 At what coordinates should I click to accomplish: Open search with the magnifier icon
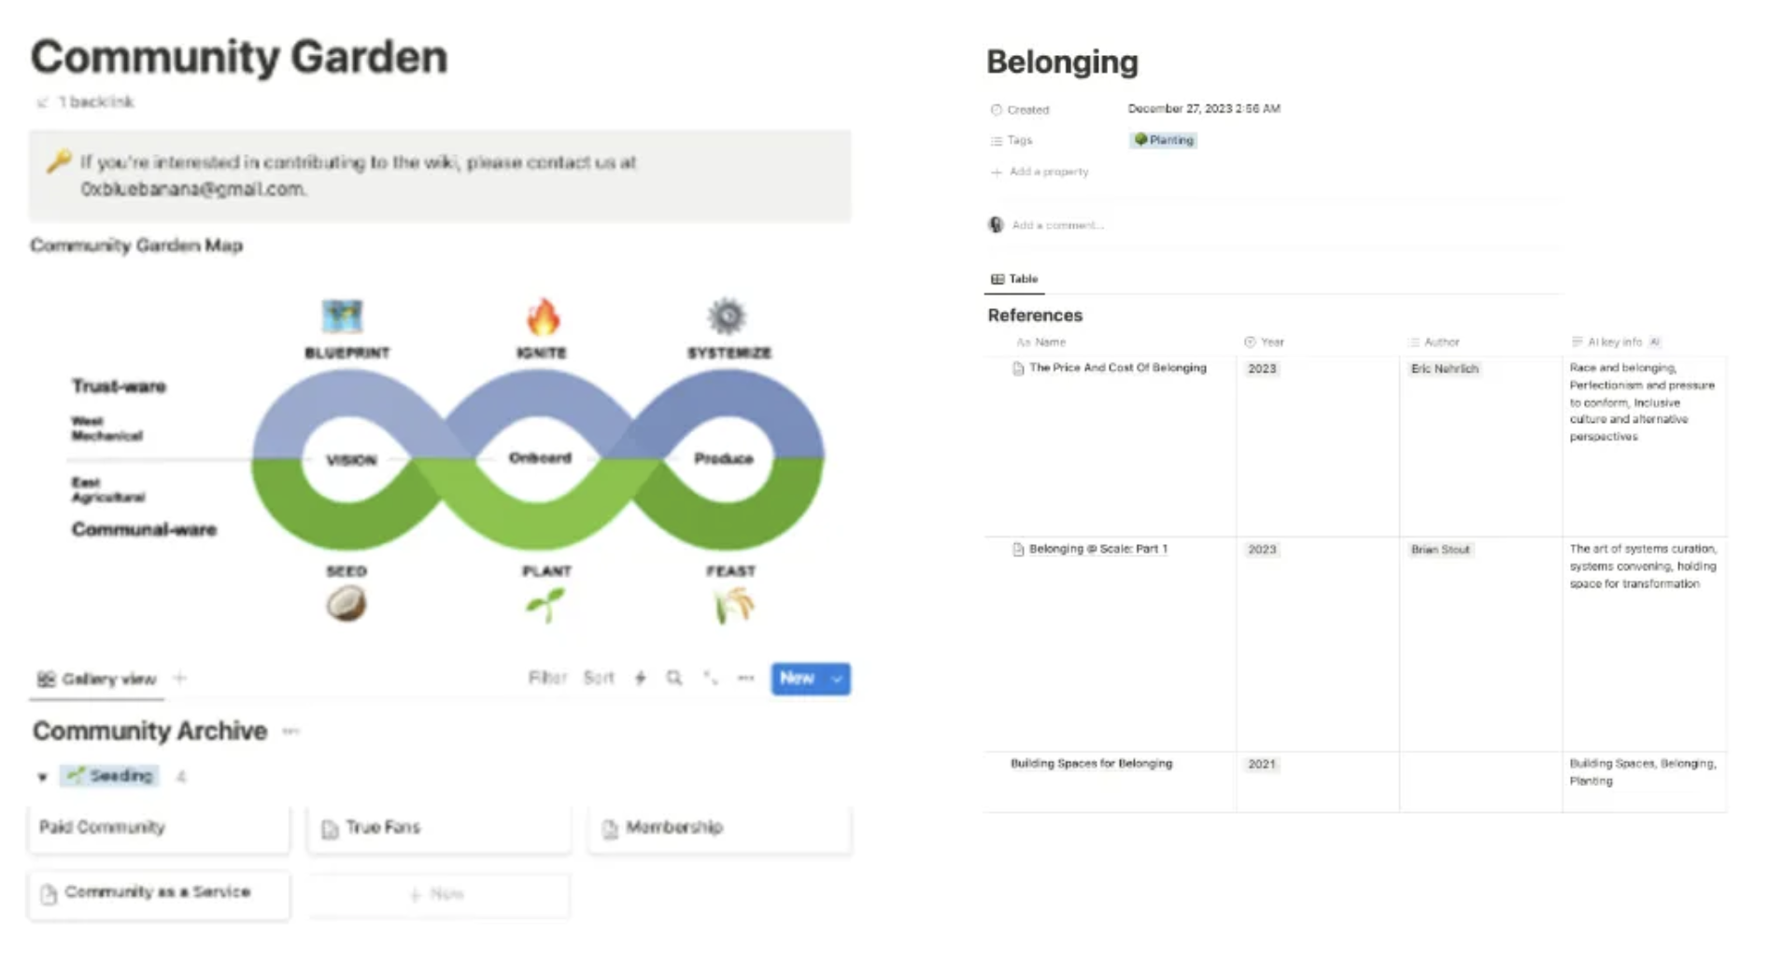coord(674,679)
